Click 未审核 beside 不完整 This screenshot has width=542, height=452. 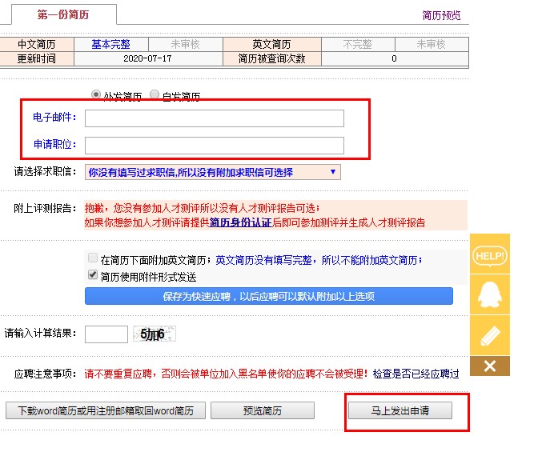(431, 44)
